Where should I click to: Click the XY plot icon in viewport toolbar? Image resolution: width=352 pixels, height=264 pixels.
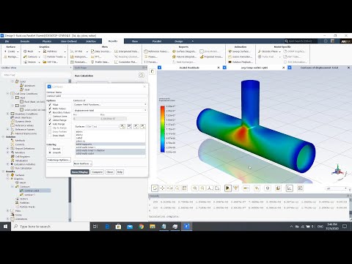pos(290,188)
